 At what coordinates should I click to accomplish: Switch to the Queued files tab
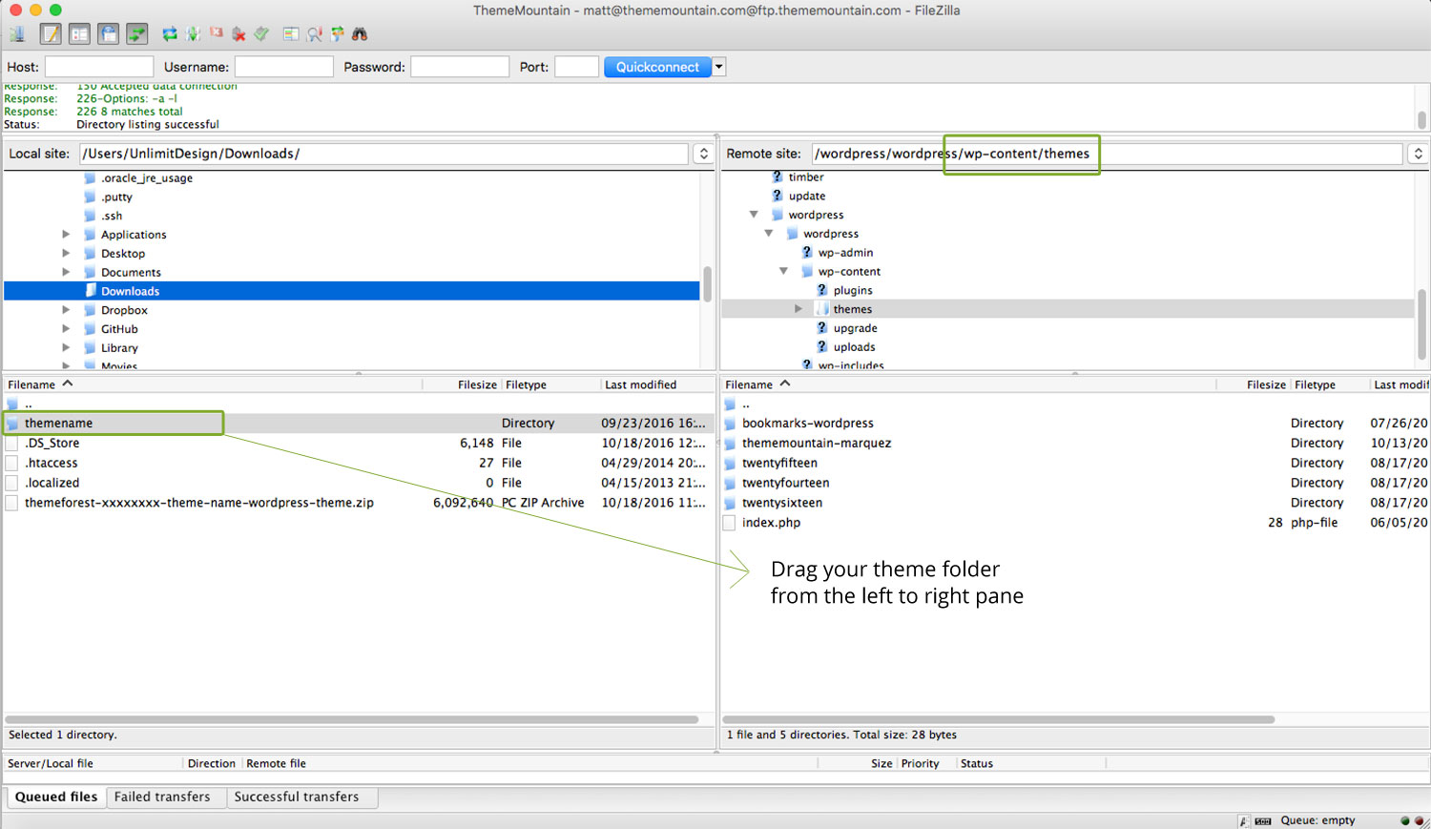55,797
